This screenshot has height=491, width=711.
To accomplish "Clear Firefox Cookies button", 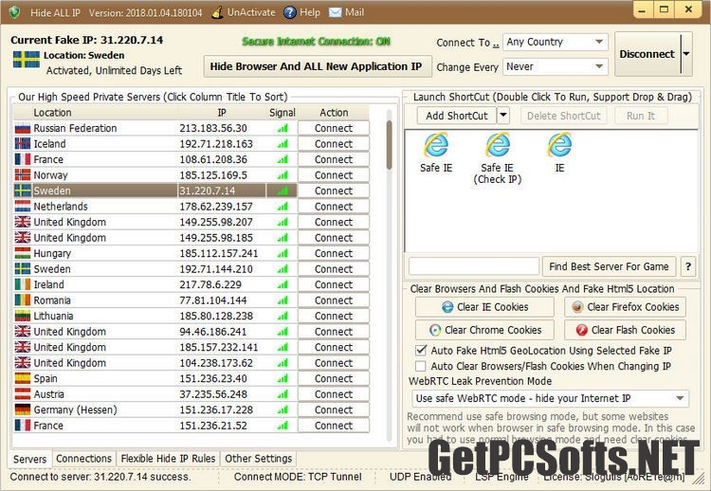I will point(625,307).
